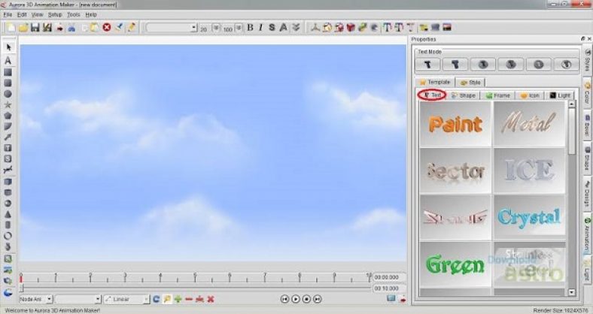Select the arrow pointer tool in left toolbar
This screenshot has width=593, height=314.
pos(8,48)
